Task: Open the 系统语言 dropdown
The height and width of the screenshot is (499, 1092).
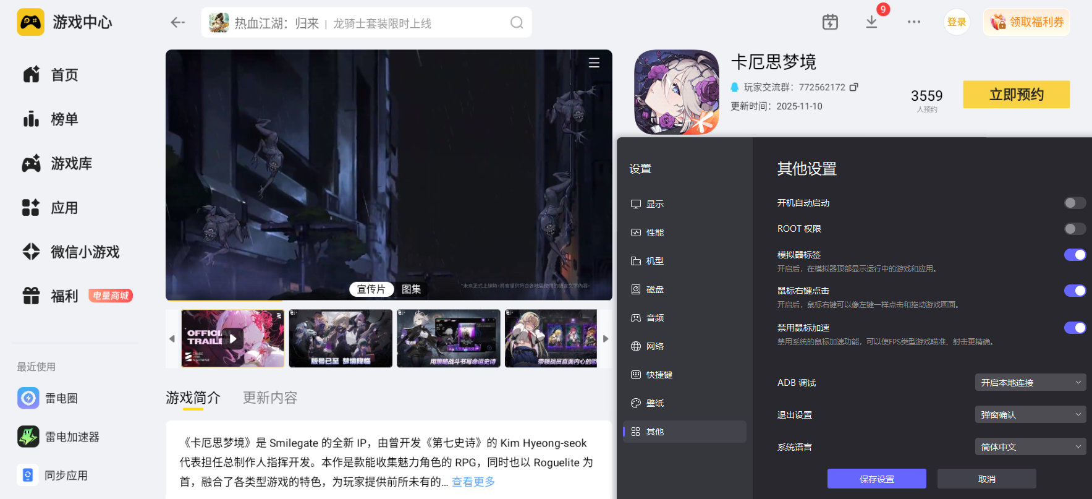Action: click(x=1030, y=447)
